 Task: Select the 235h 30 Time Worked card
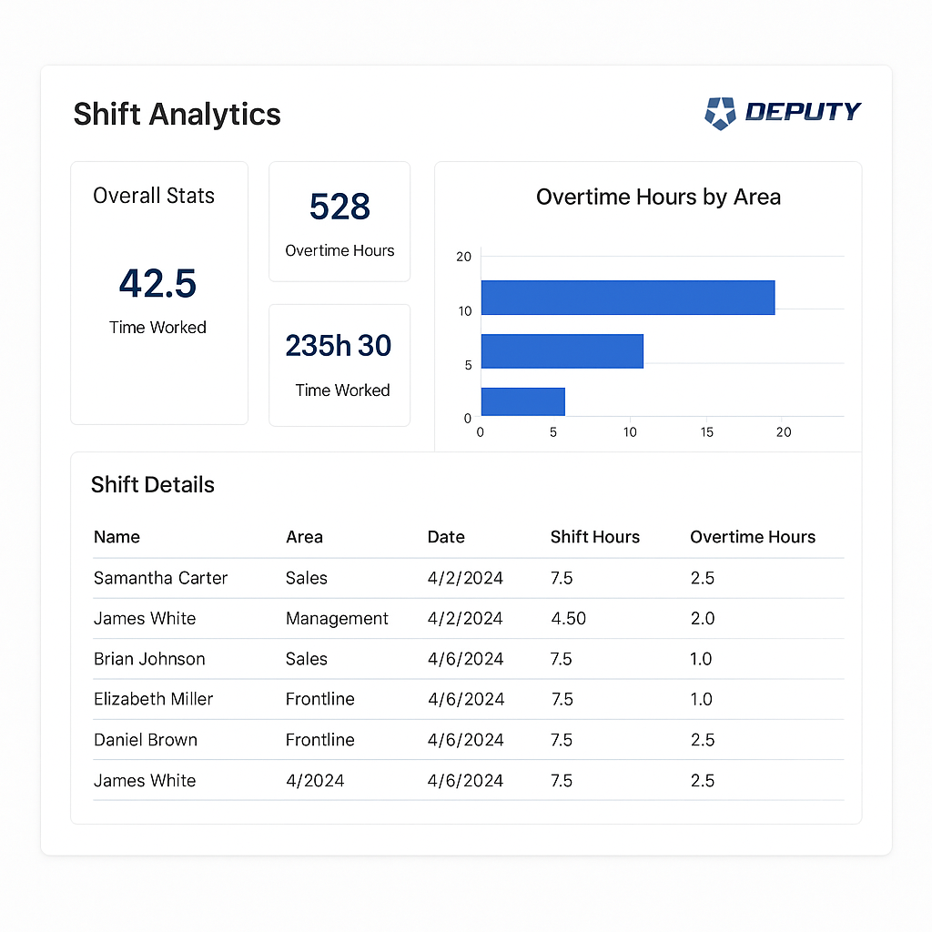click(x=339, y=364)
